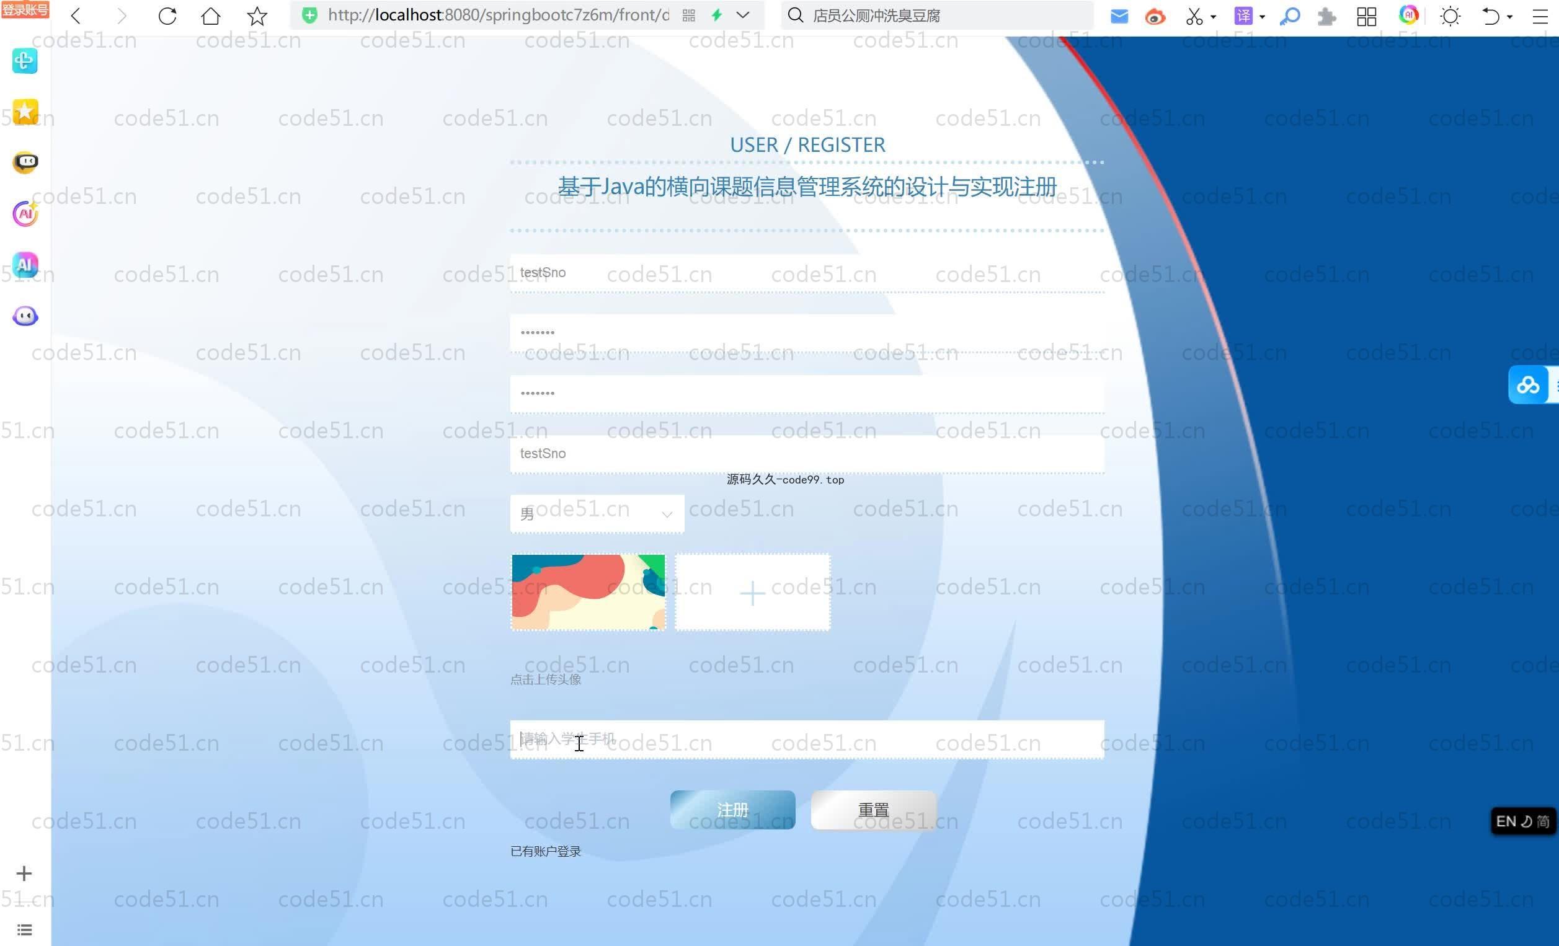Click the browser forward arrow

tap(122, 16)
